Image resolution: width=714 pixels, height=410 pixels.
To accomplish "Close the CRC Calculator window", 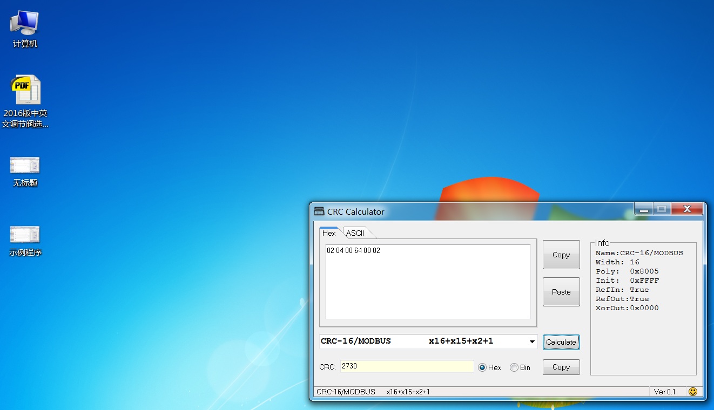I will coord(687,209).
